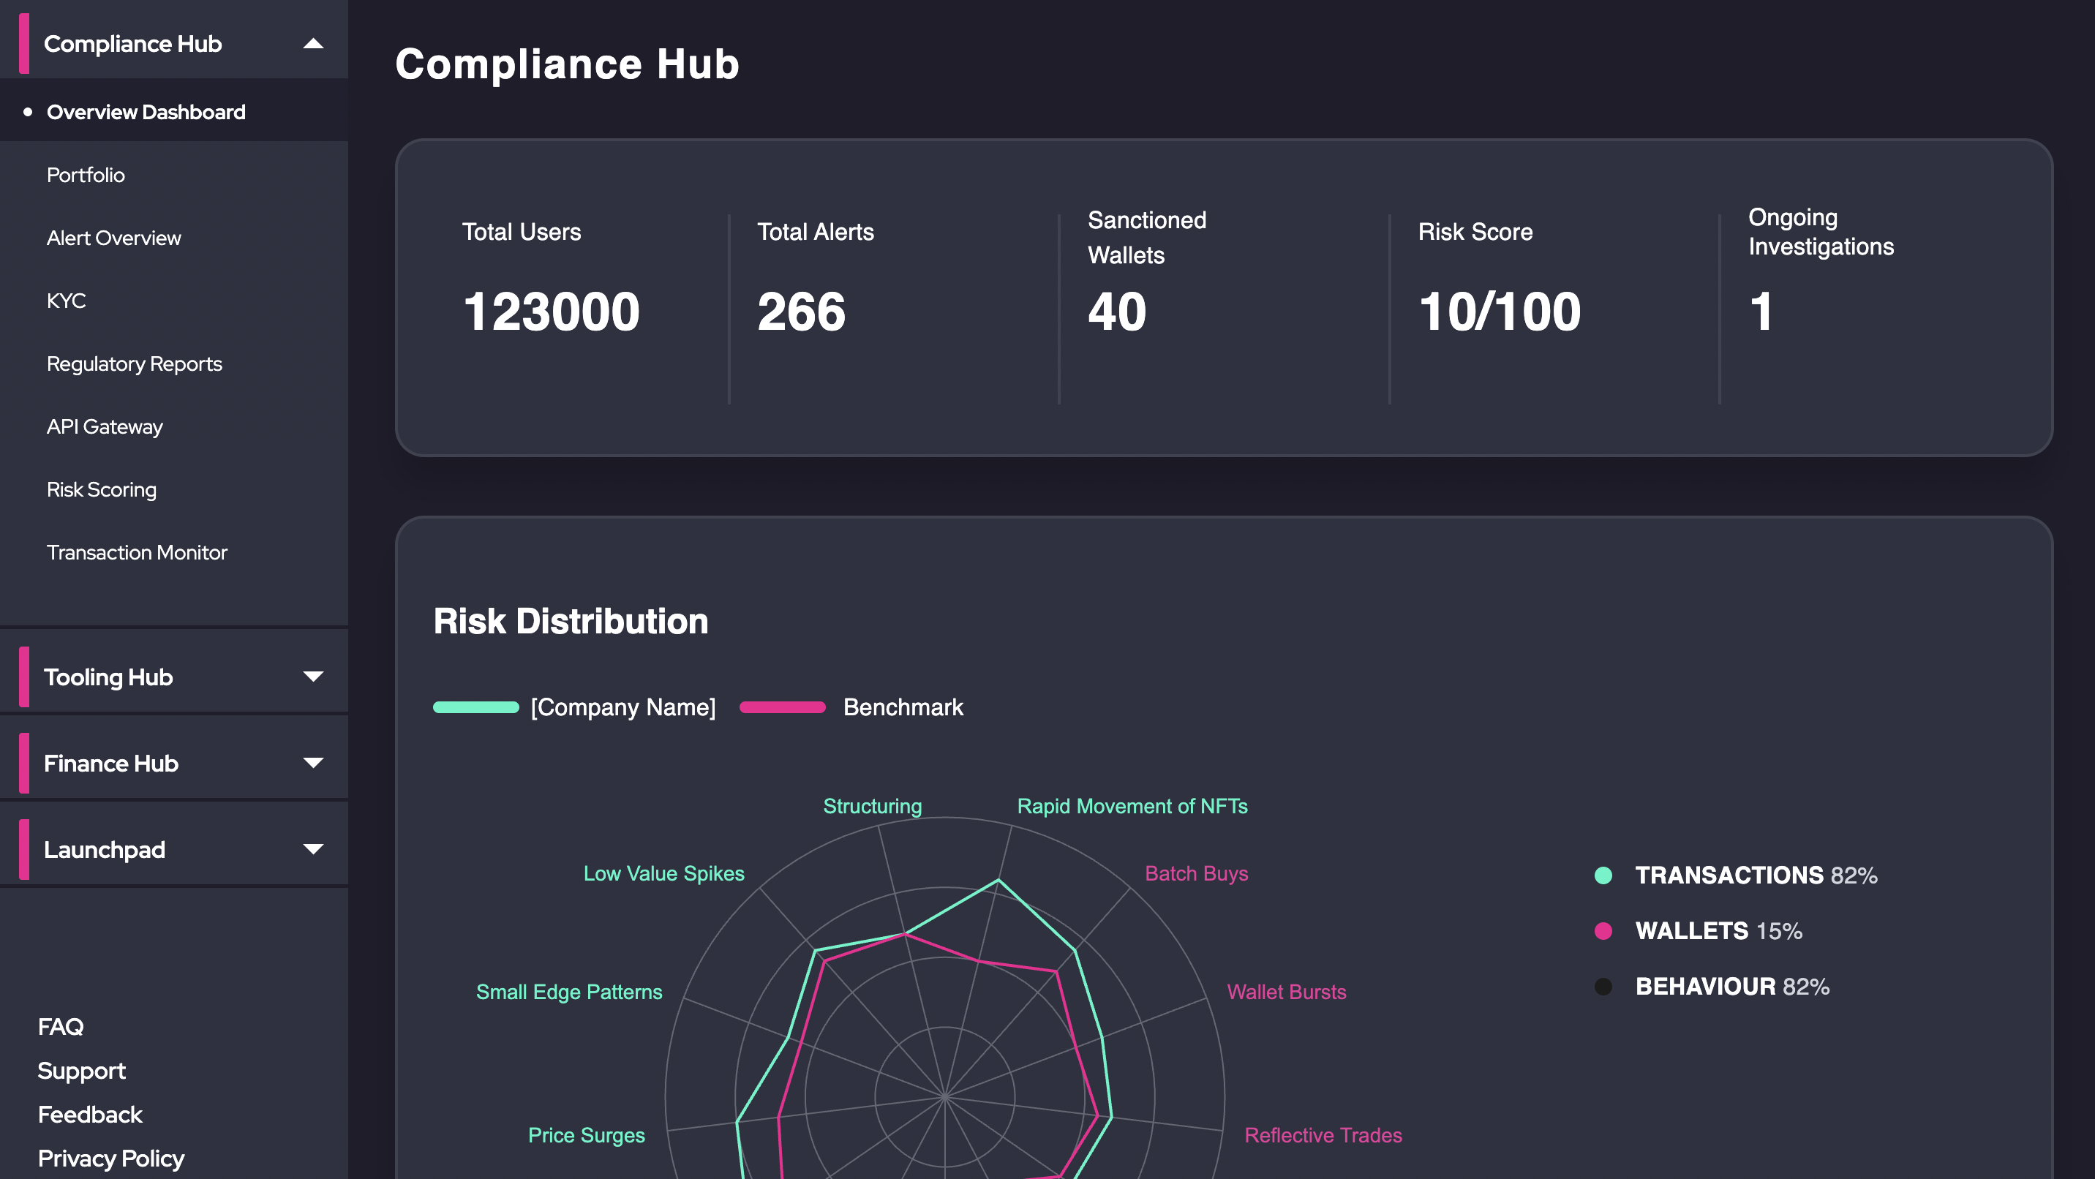
Task: Click the WALLETS 15% legend text
Action: point(1718,931)
